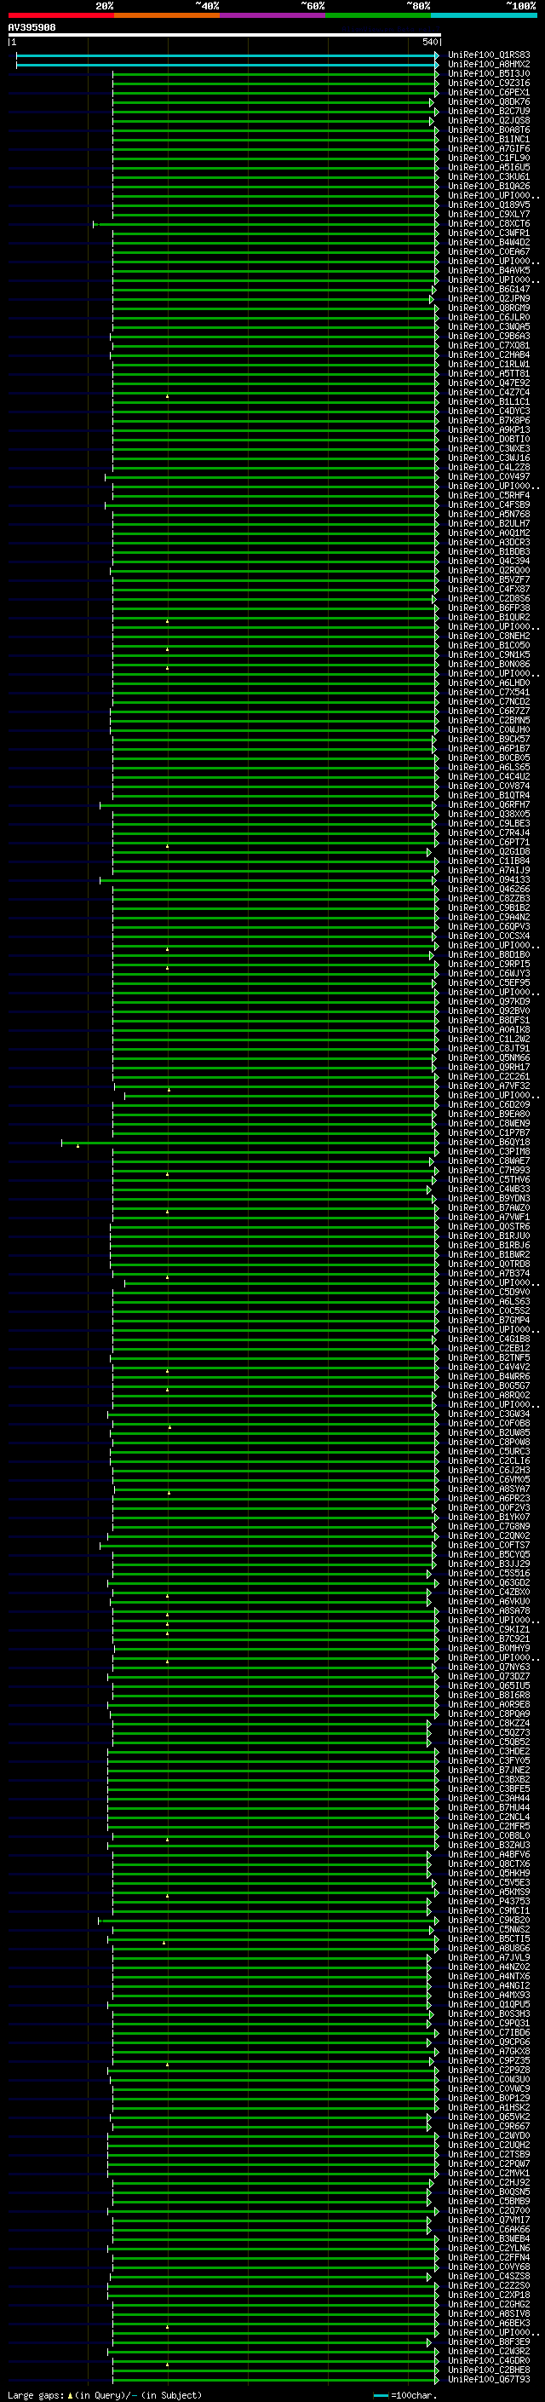The width and height of the screenshot is (545, 2402).
Task: Open the UniRef100_A7GIF6 entry
Action: [489, 148]
